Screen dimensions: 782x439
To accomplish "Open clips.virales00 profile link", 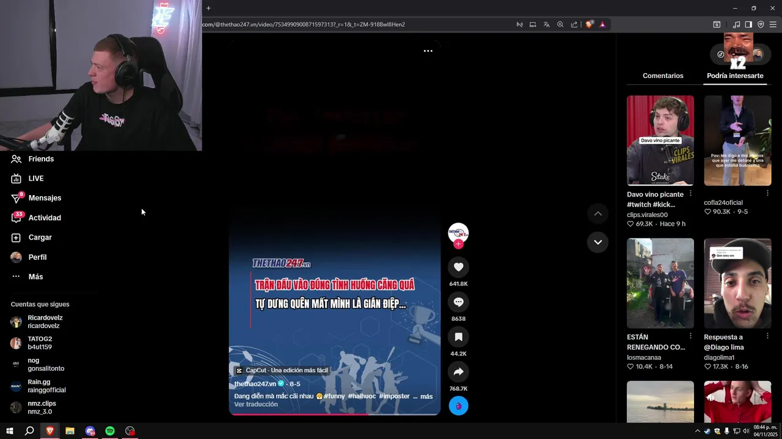I will pos(647,215).
